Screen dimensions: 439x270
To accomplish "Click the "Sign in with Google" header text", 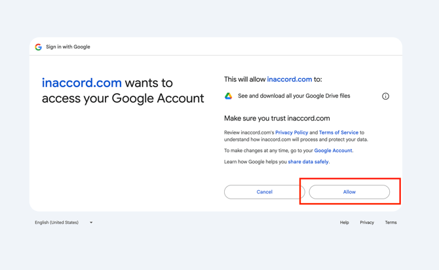I will [x=68, y=47].
